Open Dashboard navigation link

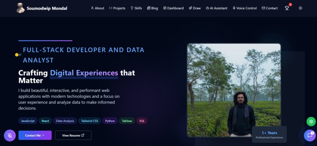[173, 8]
